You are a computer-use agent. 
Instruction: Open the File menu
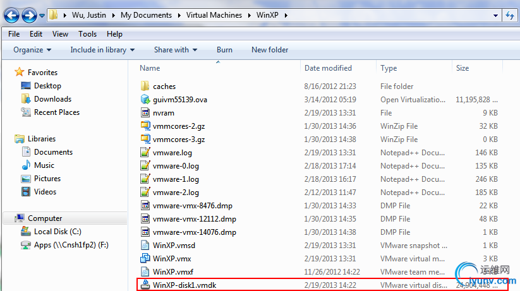[14, 34]
